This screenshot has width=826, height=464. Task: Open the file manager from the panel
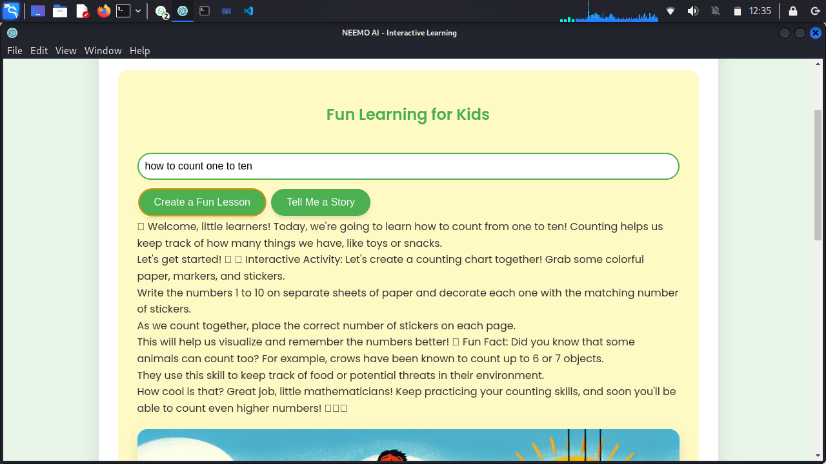point(60,11)
